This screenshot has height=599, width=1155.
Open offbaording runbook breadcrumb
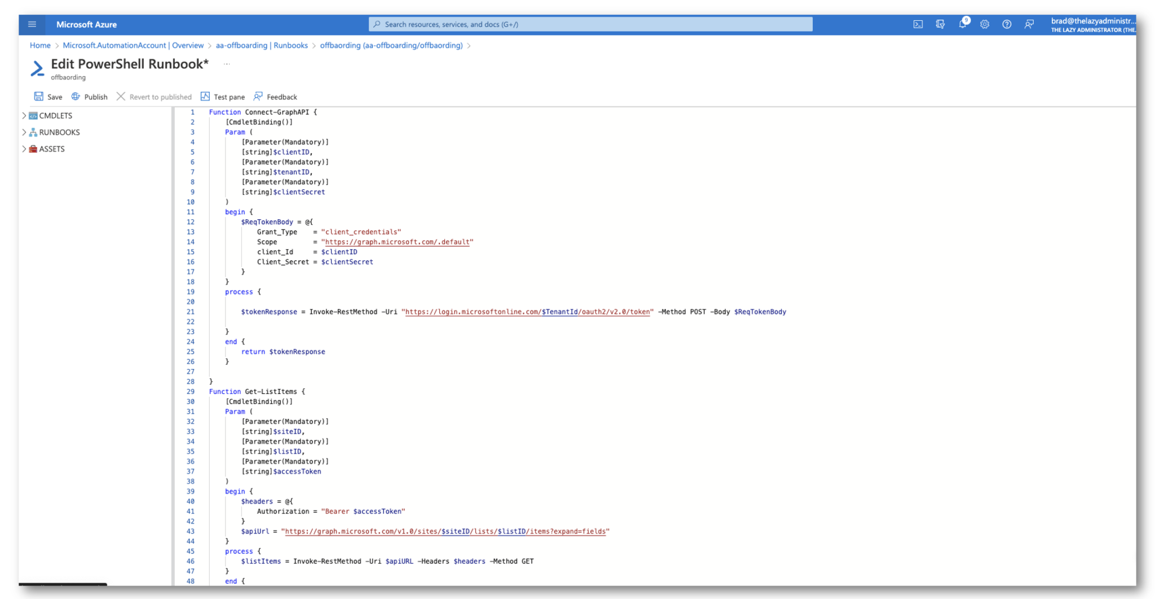[x=391, y=45]
